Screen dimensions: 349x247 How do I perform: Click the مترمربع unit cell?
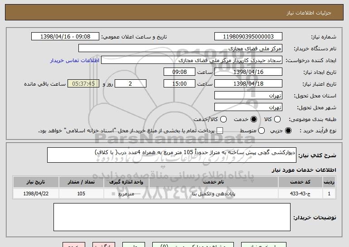(x=126, y=194)
